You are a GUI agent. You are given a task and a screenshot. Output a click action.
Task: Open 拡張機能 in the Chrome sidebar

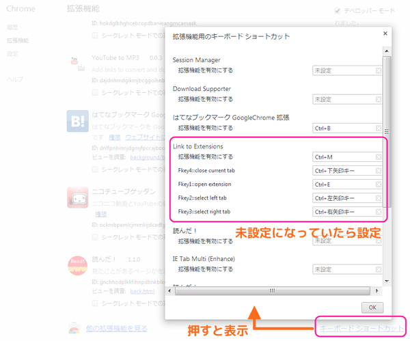tap(18, 40)
